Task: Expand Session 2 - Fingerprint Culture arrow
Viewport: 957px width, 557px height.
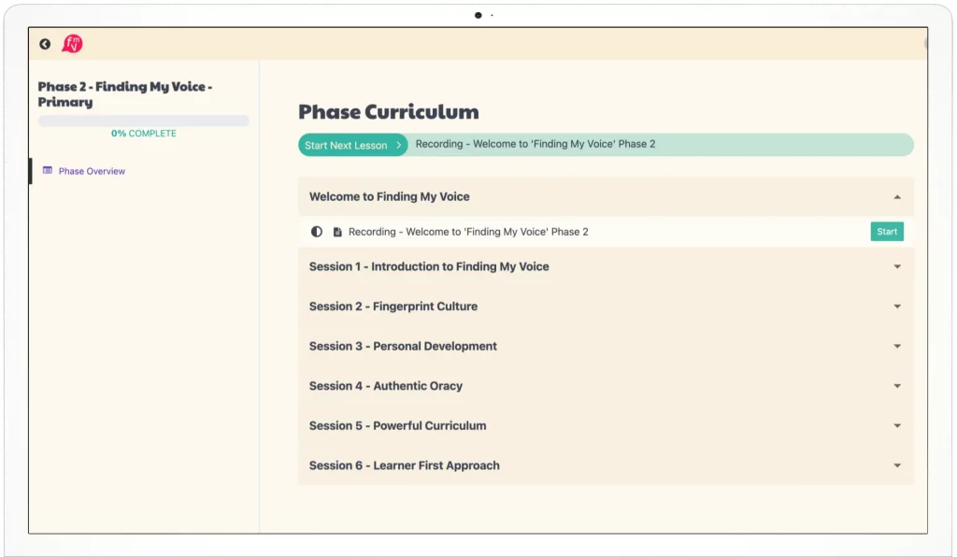Action: click(897, 307)
